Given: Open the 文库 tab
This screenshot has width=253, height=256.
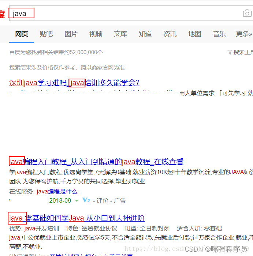Looking at the screenshot, I should coord(120,34).
